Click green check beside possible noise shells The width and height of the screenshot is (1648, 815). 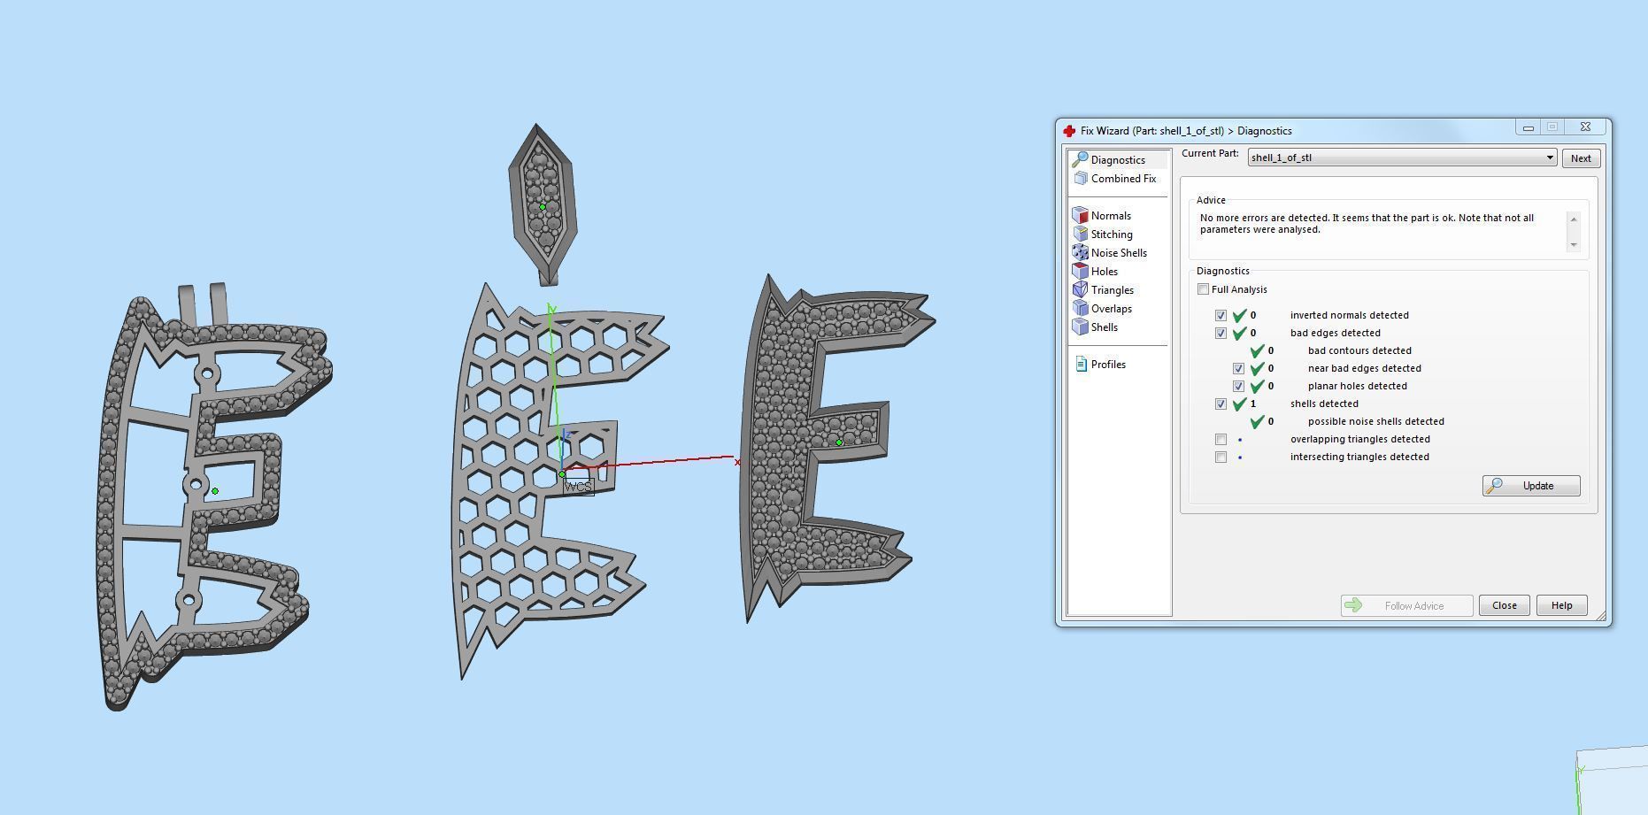[1257, 421]
